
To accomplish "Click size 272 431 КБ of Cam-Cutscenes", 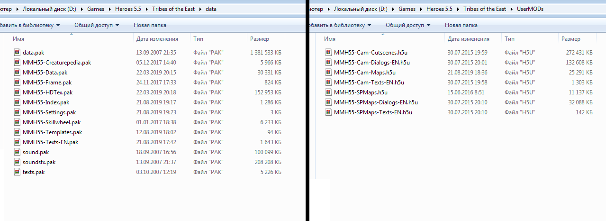I will tap(579, 53).
